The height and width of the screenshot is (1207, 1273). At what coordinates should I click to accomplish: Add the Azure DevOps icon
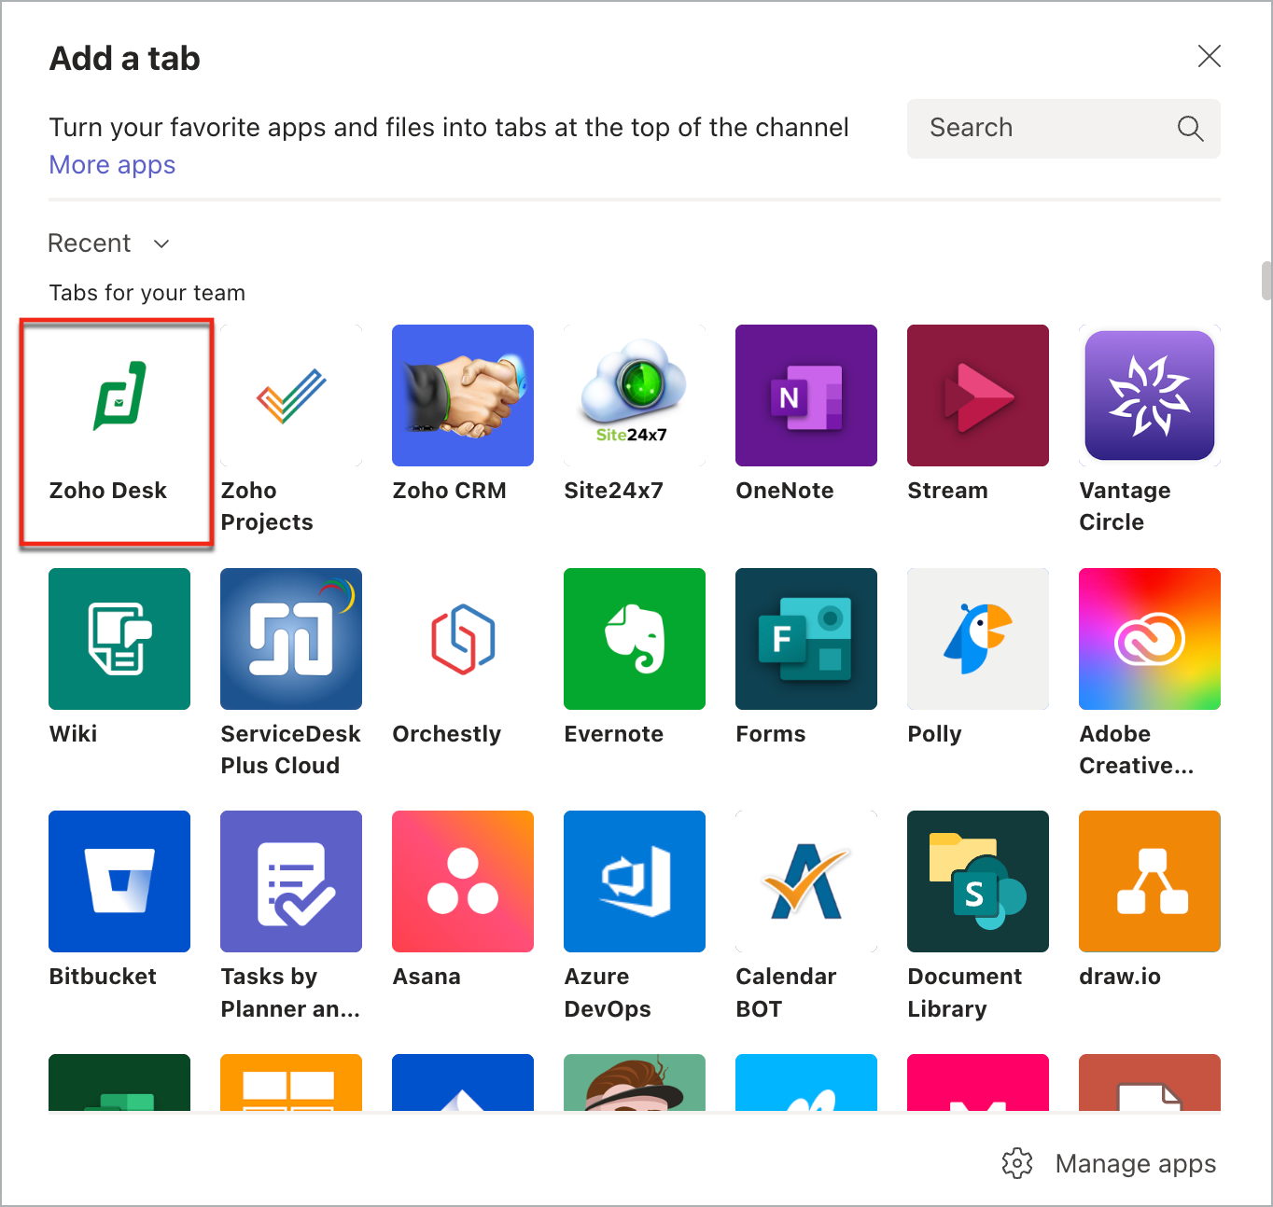click(x=635, y=881)
